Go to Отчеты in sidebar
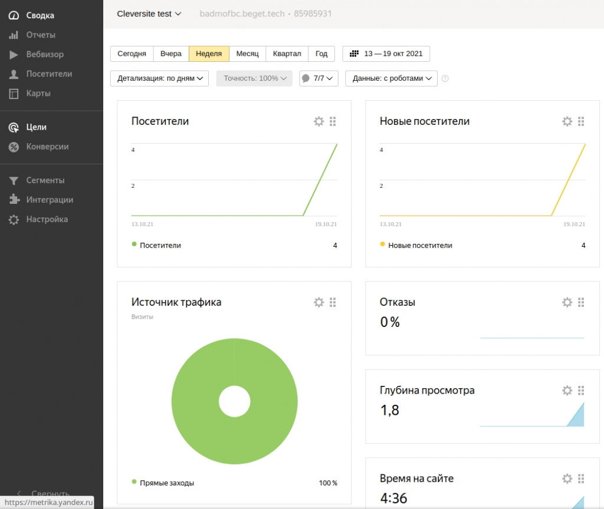This screenshot has height=509, width=604. pos(40,35)
